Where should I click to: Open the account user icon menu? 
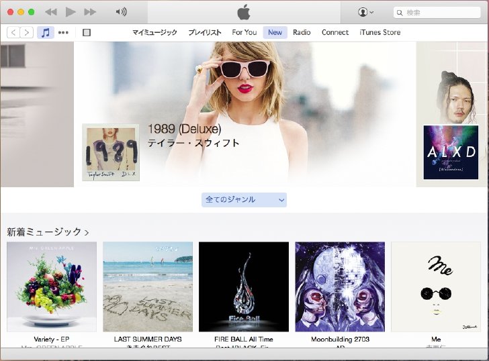[x=365, y=12]
